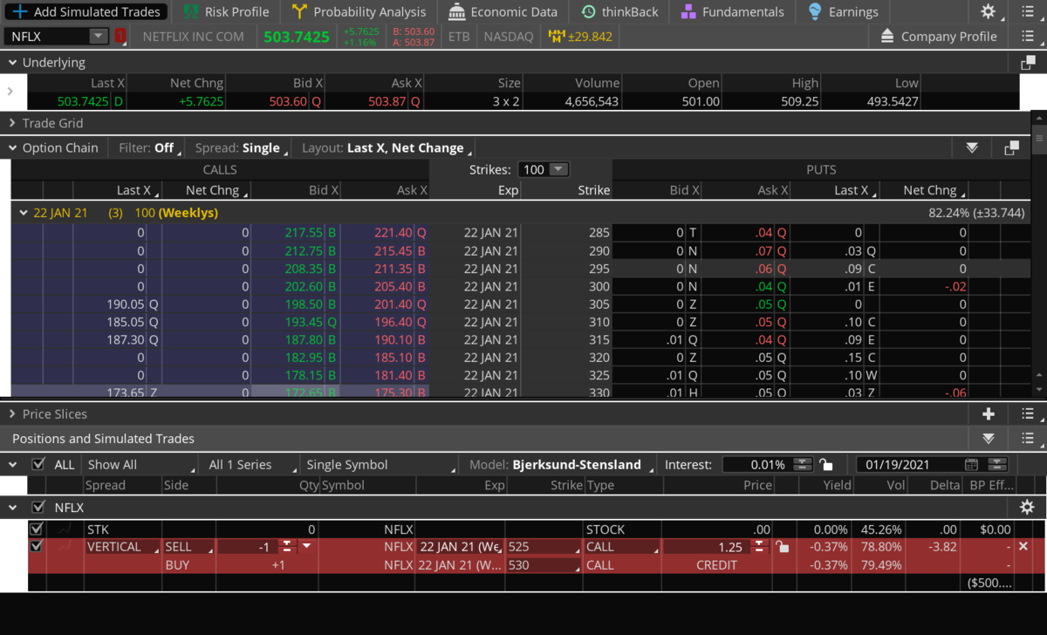Change Model Bjerksund-Stensland dropdown
Screen dimensions: 1047x635
click(x=583, y=465)
